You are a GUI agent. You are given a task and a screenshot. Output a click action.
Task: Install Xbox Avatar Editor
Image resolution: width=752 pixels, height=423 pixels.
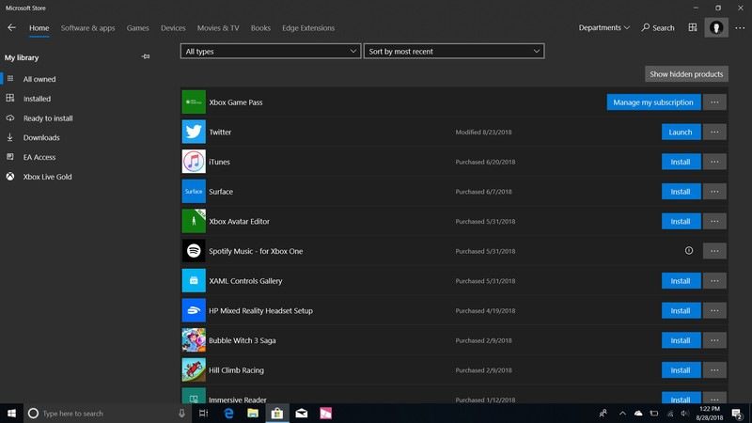pos(681,221)
